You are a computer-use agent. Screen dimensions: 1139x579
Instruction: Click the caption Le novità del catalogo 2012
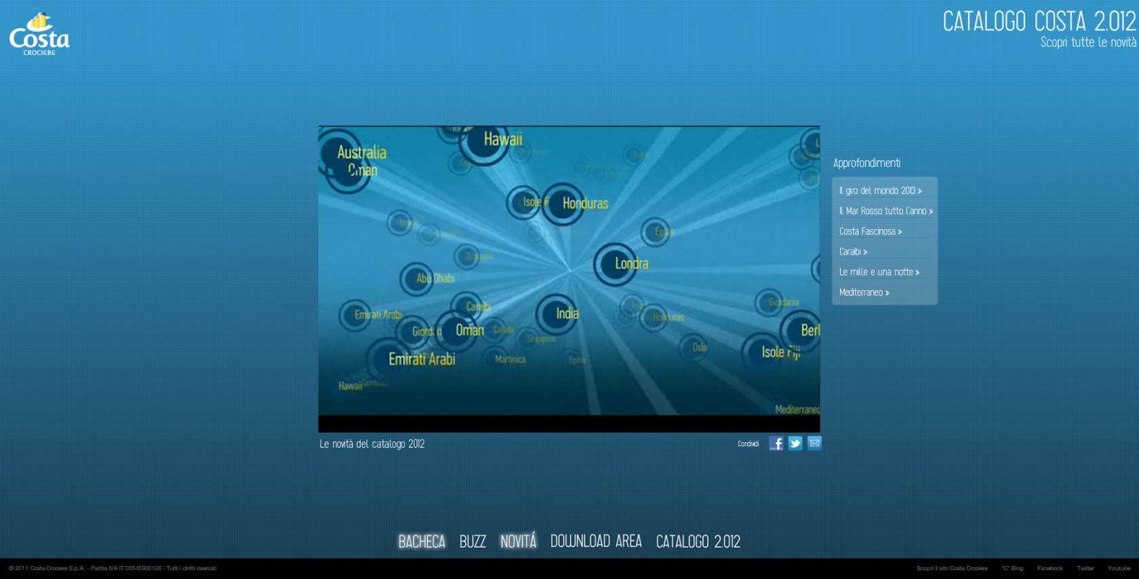click(x=372, y=444)
